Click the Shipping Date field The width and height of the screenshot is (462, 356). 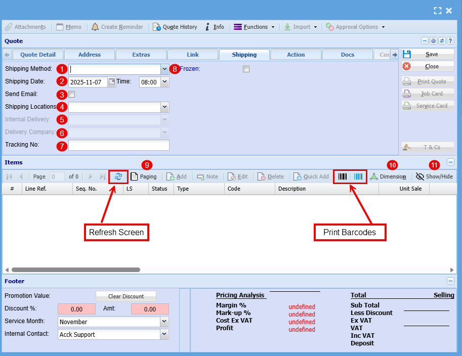(88, 82)
